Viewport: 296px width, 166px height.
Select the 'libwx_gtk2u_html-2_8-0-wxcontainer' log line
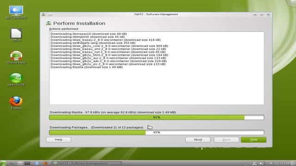point(109,55)
